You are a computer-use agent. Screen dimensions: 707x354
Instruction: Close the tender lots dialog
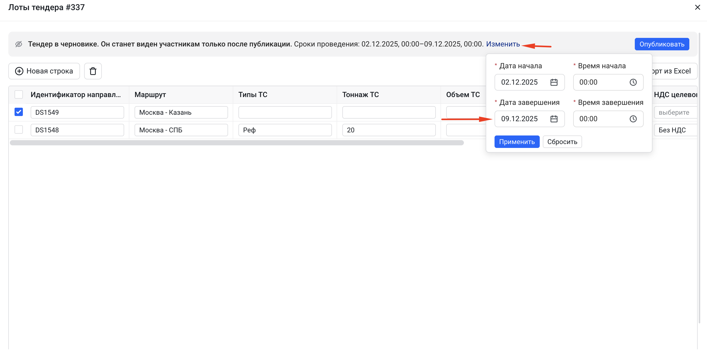click(x=697, y=8)
